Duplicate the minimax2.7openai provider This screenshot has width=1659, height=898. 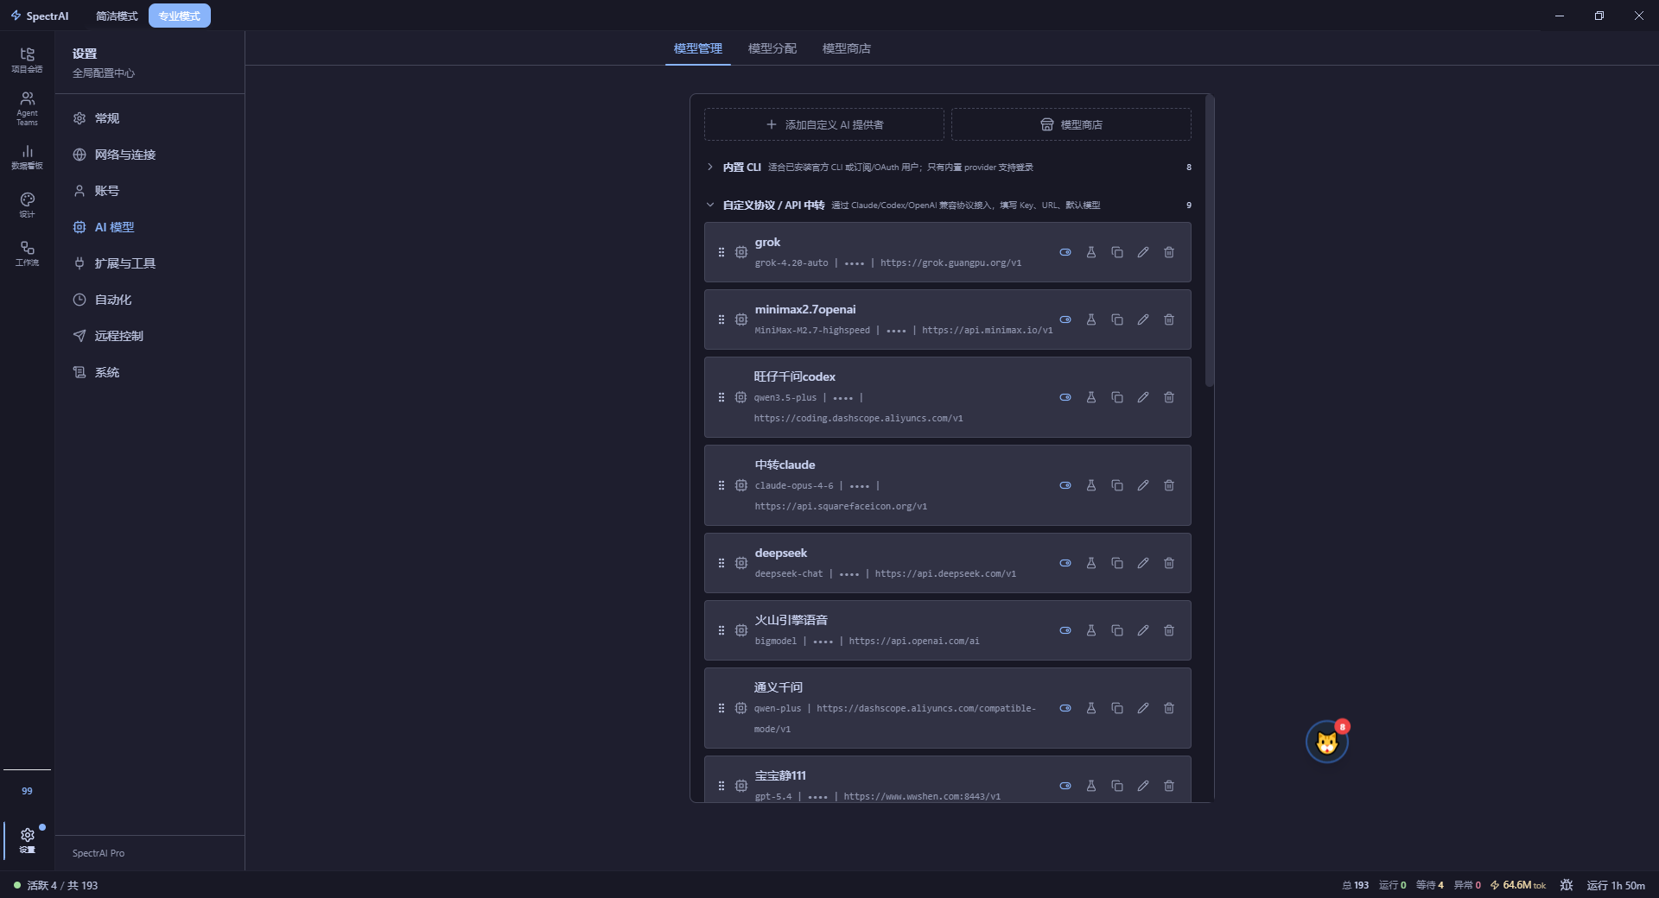(x=1117, y=319)
